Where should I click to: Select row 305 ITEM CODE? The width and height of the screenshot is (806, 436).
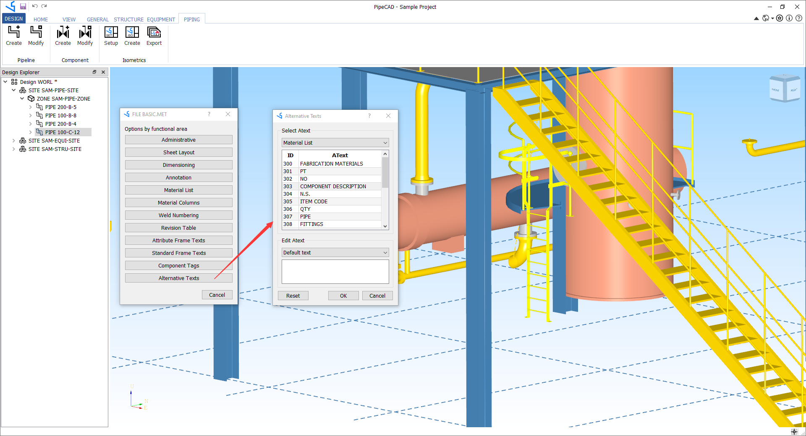tap(332, 202)
